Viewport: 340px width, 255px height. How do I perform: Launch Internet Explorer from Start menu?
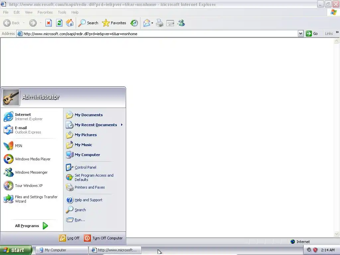tap(32, 117)
